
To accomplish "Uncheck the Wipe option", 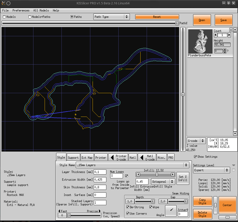I will [151, 207].
